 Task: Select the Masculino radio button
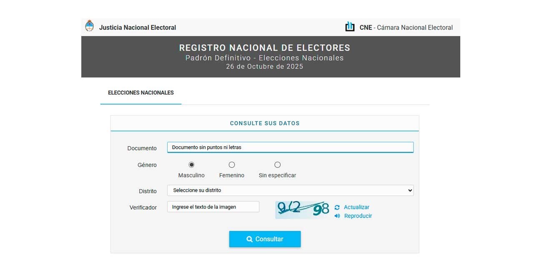pyautogui.click(x=192, y=165)
